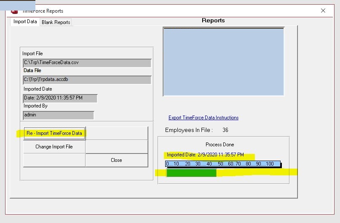Click the Imported Date field

point(60,98)
